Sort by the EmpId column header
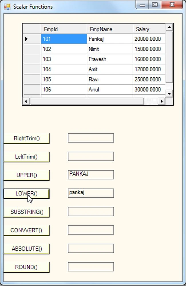Viewport: 186px width, 286px height. pos(64,29)
